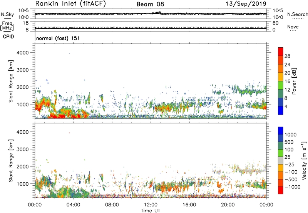The height and width of the screenshot is (213, 308).
Task: Pick the gray -25 to 25 velocity segment
Action: point(281,160)
